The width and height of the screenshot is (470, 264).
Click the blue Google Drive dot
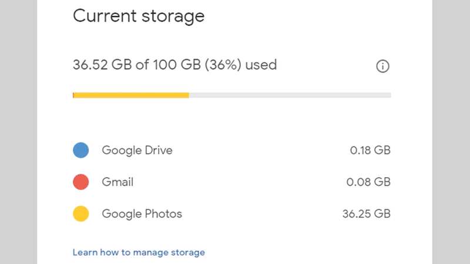[x=80, y=150]
